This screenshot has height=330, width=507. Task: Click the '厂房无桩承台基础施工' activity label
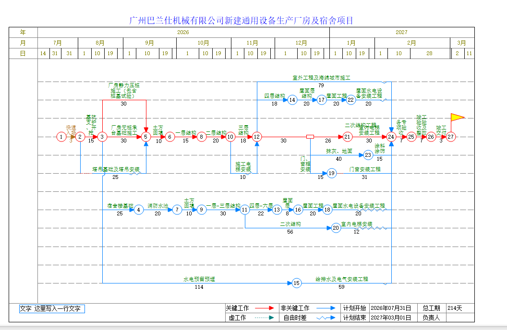[124, 130]
